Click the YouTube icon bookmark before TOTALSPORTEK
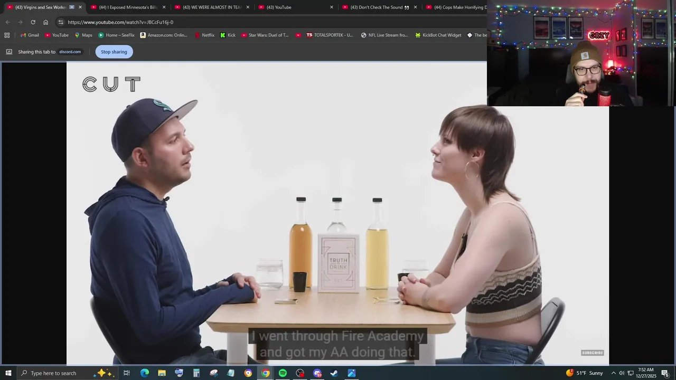676x380 pixels. coord(298,35)
